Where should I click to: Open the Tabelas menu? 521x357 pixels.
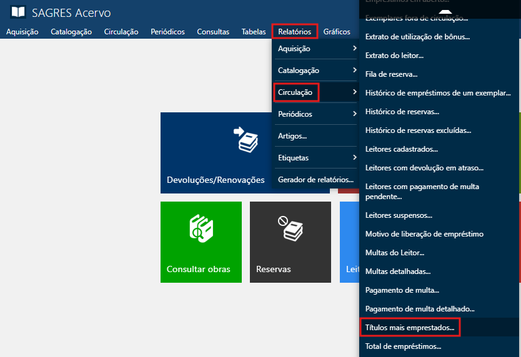point(254,32)
